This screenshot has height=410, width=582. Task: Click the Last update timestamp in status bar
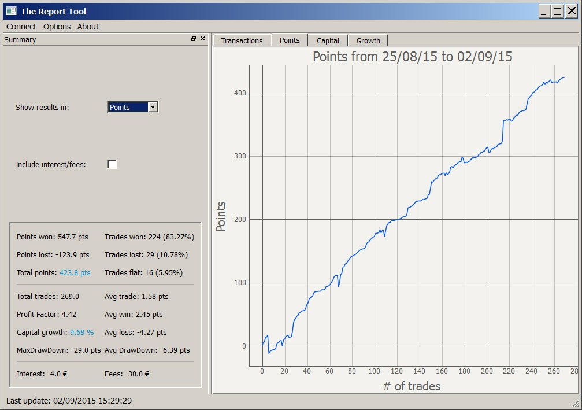69,401
